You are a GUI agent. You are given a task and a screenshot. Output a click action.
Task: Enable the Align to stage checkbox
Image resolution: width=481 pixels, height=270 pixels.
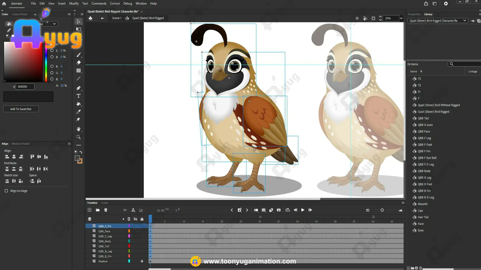pyautogui.click(x=6, y=191)
